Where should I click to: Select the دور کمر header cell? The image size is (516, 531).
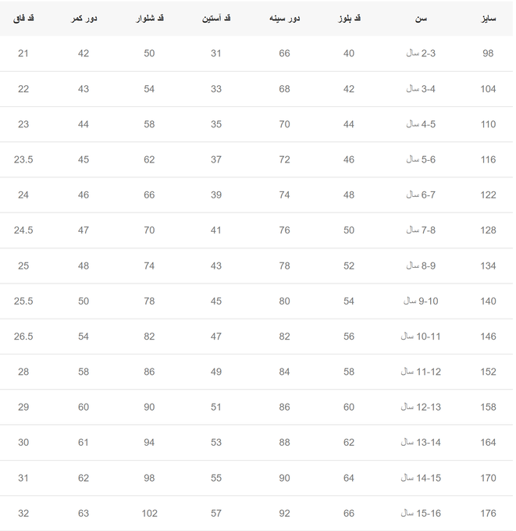click(x=84, y=18)
